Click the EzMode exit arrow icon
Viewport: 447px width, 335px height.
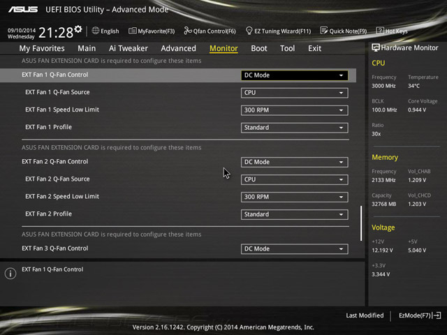pyautogui.click(x=437, y=315)
